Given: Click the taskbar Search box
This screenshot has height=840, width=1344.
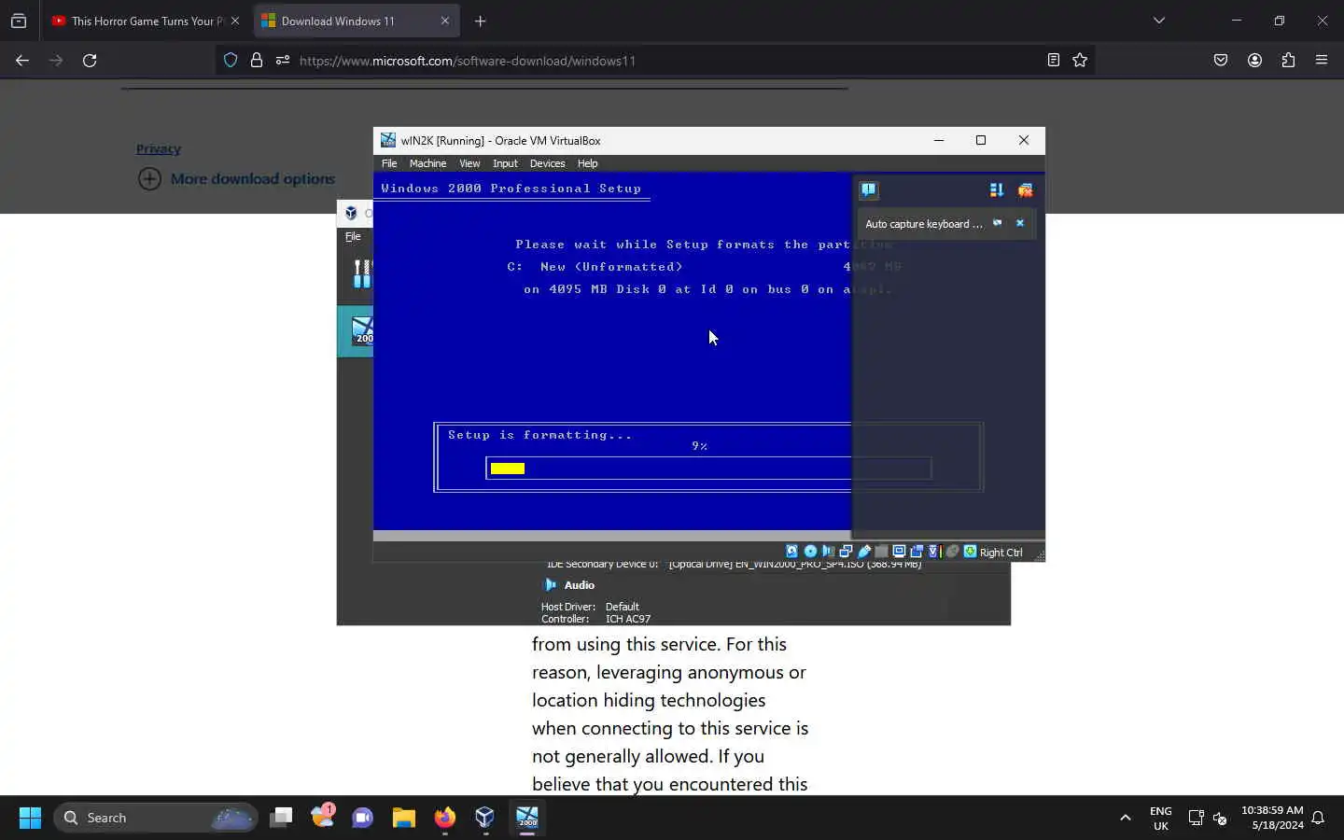Looking at the screenshot, I should click(x=155, y=818).
